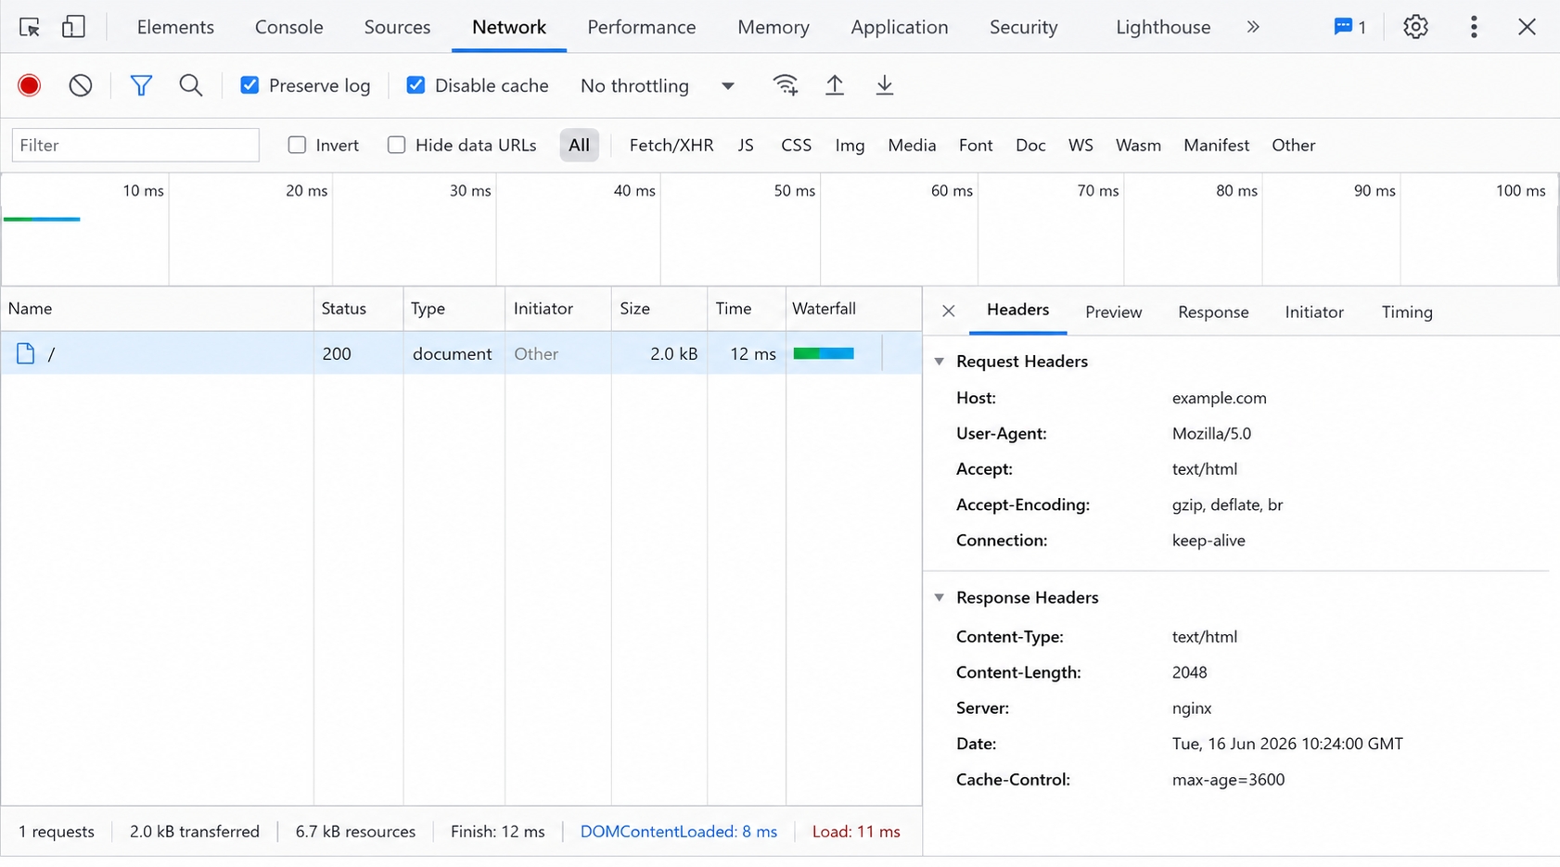Screen dimensions: 1560x867
Task: Toggle the filter funnel icon
Action: 141,85
